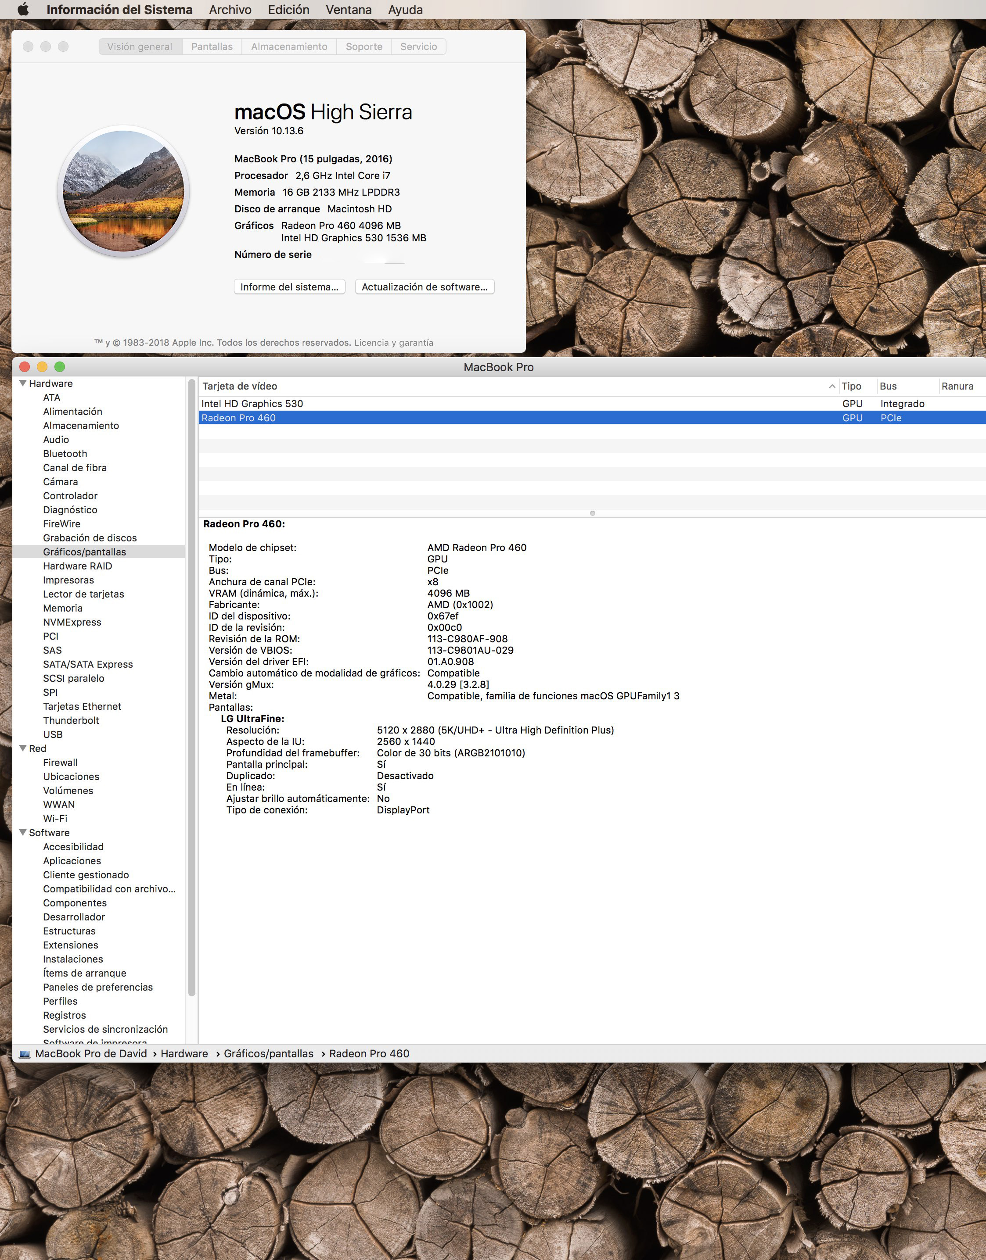
Task: Open Licencia y garantía link
Action: click(x=394, y=343)
